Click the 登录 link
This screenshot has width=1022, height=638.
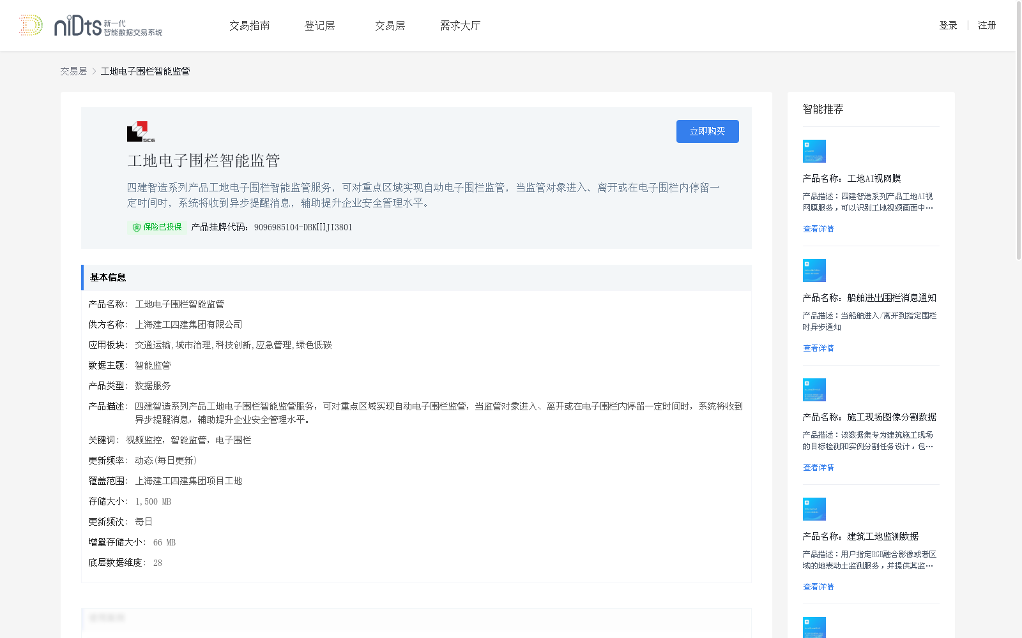(948, 26)
